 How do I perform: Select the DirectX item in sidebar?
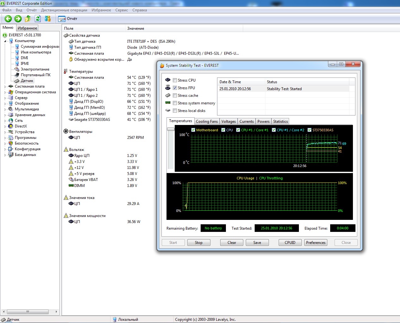(x=21, y=126)
